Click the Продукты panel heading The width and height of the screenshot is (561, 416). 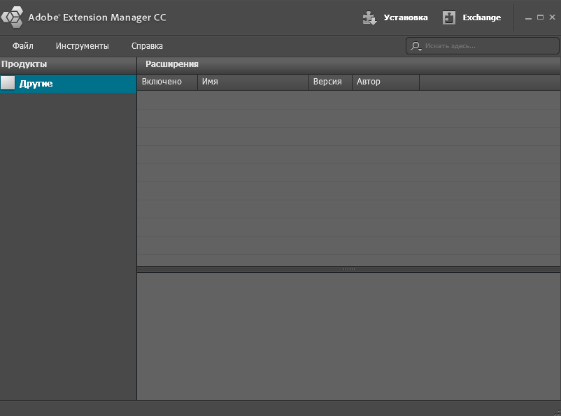[24, 64]
